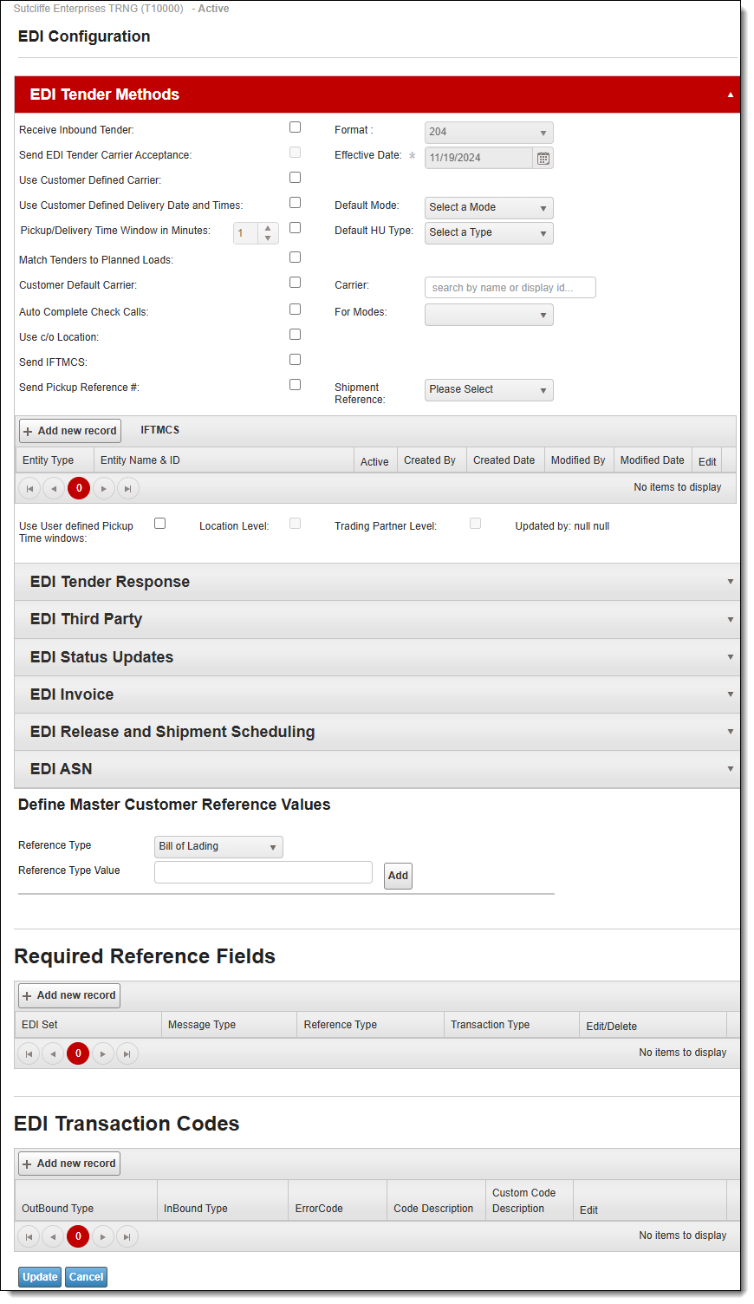Click next page in Required Reference Fields grid
Image resolution: width=754 pixels, height=1304 pixels.
[x=102, y=1054]
